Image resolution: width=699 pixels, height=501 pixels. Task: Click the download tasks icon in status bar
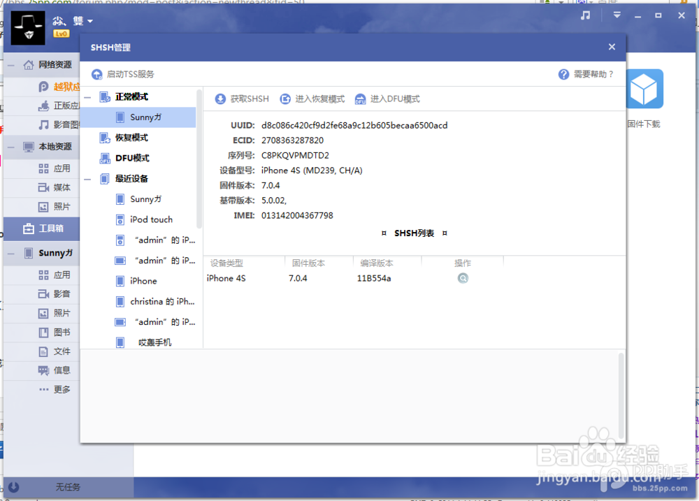tap(14, 487)
